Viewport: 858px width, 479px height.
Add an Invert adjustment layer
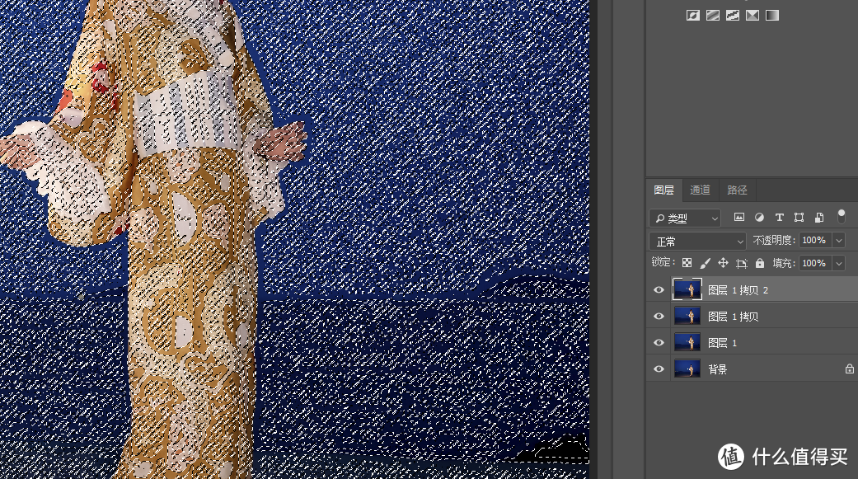[x=693, y=16]
